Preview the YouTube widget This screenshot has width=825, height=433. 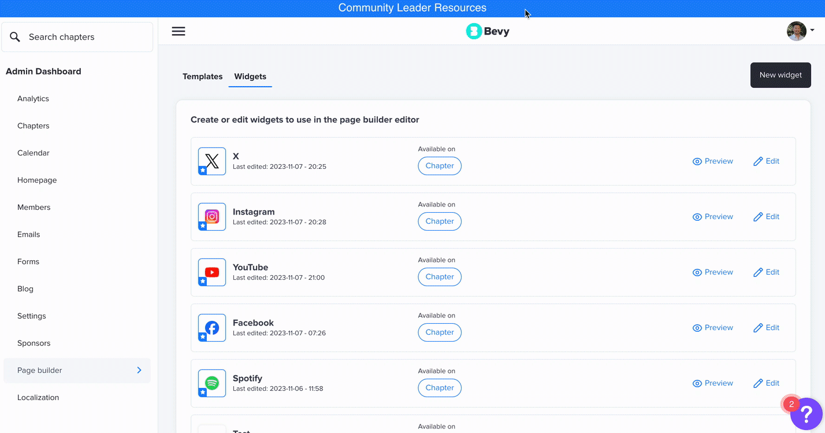pyautogui.click(x=712, y=272)
